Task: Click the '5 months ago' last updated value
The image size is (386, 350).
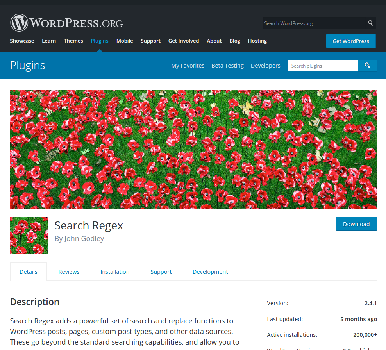Action: click(359, 319)
